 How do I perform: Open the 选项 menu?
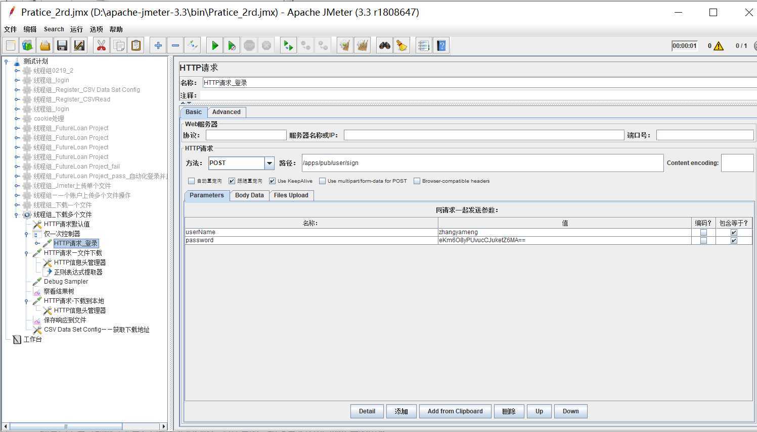pos(96,29)
